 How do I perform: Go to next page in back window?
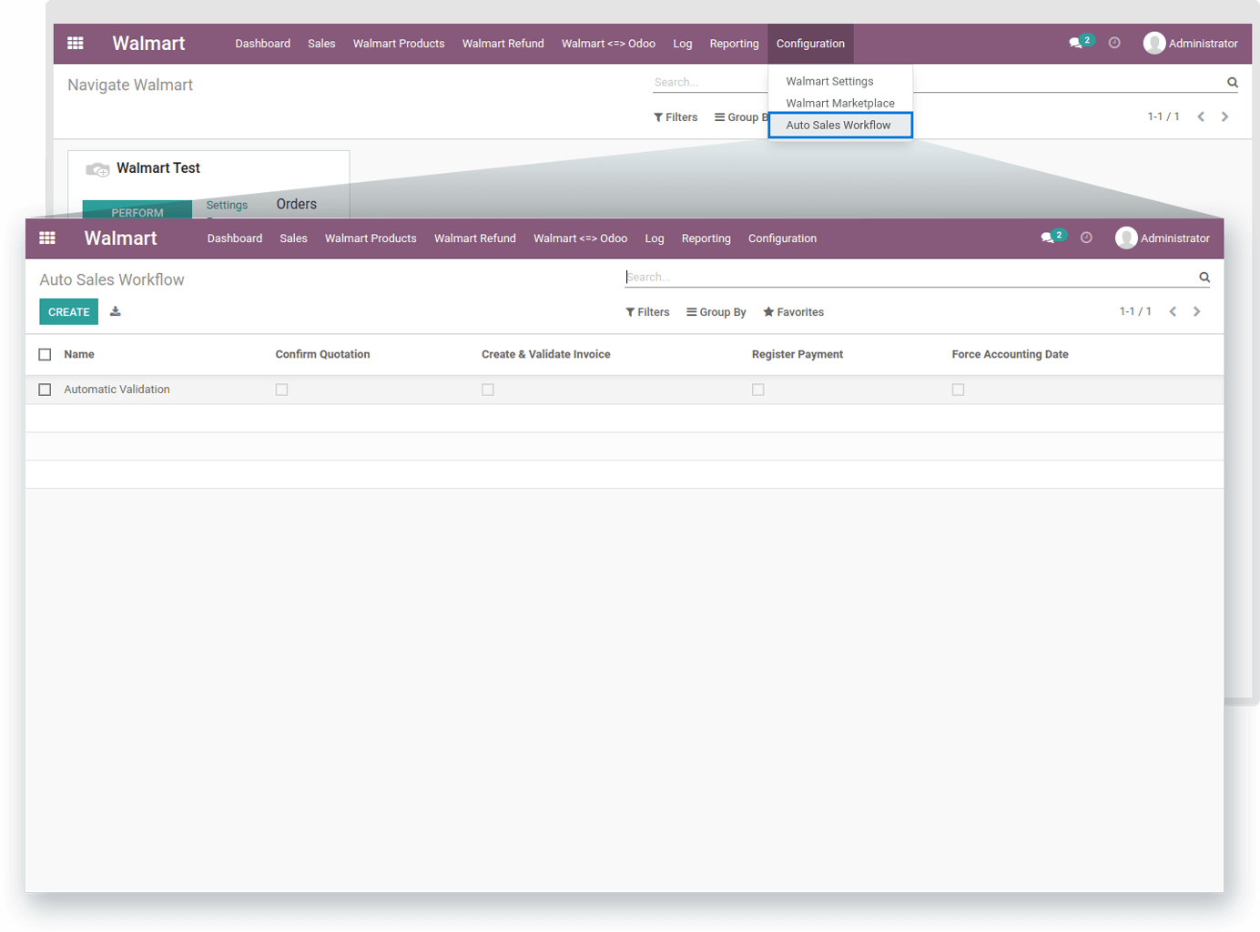[1225, 116]
